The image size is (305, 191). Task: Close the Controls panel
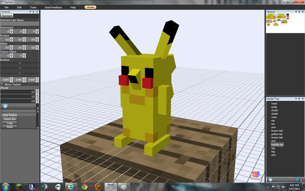click(x=37, y=11)
